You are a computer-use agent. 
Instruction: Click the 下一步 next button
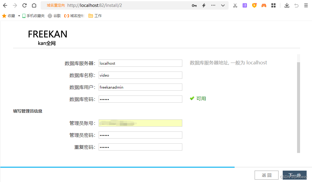point(294,175)
